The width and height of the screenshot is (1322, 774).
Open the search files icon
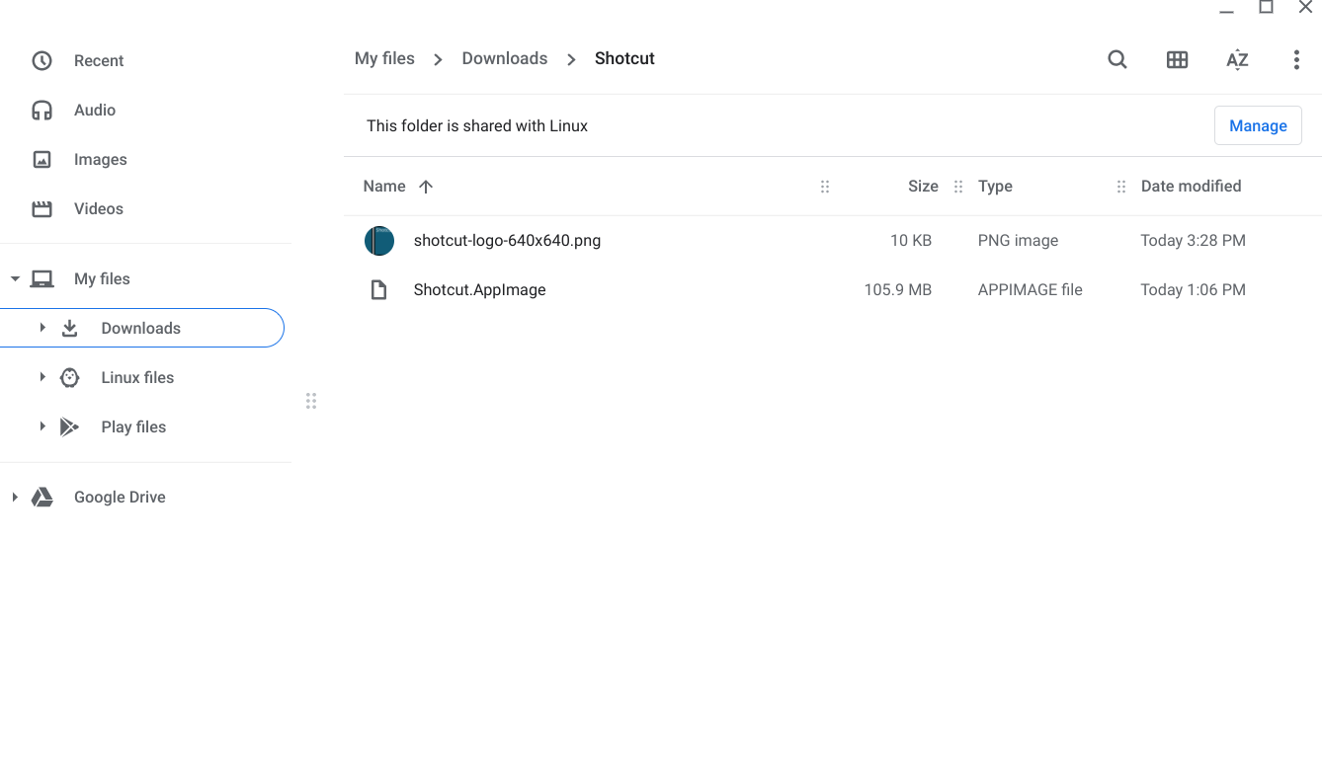pyautogui.click(x=1117, y=59)
